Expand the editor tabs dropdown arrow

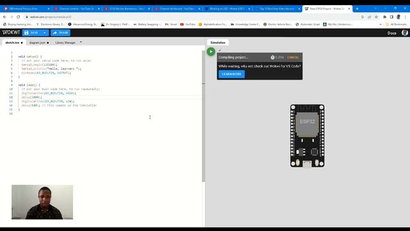click(x=81, y=42)
